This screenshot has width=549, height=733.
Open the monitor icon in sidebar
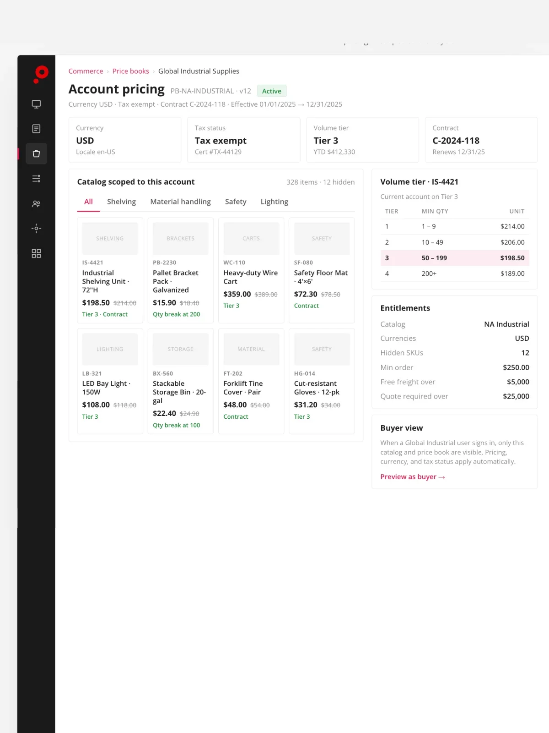[37, 104]
